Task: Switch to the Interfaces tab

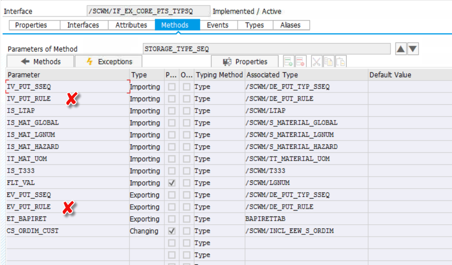Action: pos(83,25)
